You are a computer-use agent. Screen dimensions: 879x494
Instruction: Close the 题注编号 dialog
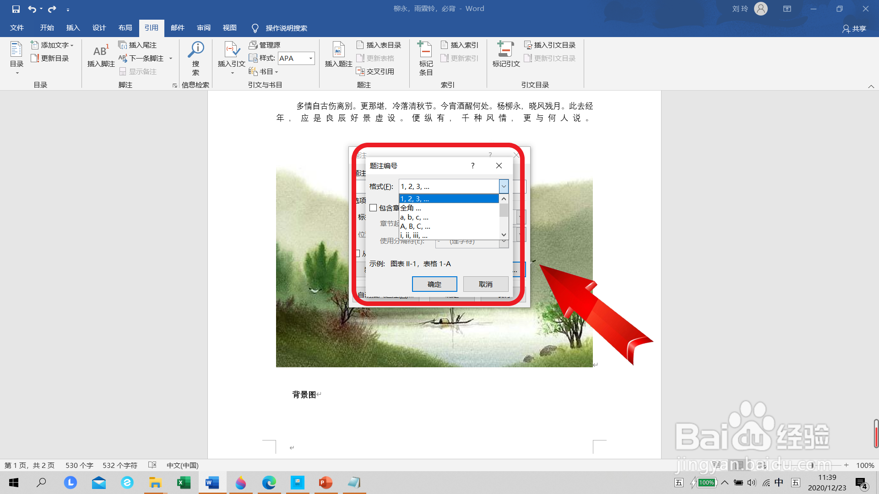[499, 166]
